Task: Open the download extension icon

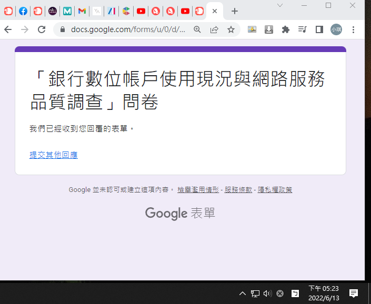Action: pyautogui.click(x=269, y=29)
